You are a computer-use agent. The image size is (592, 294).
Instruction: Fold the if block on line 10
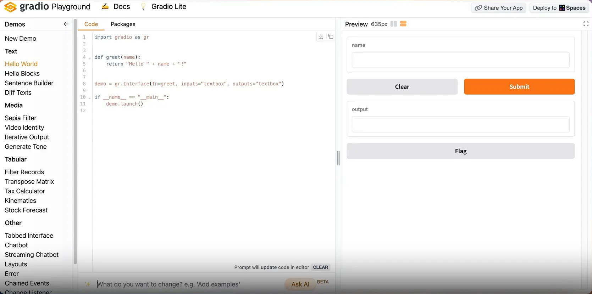click(x=89, y=97)
